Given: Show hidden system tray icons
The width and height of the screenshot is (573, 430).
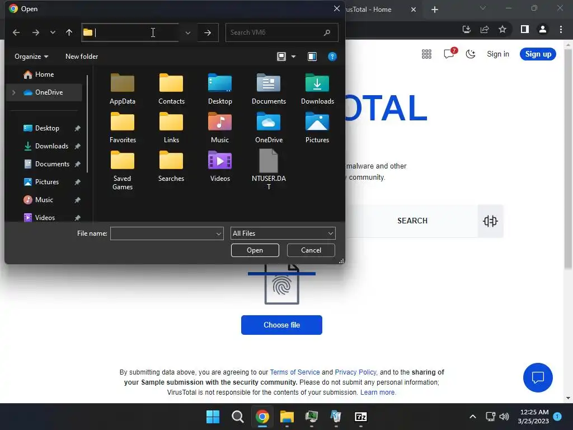Looking at the screenshot, I should pyautogui.click(x=472, y=417).
